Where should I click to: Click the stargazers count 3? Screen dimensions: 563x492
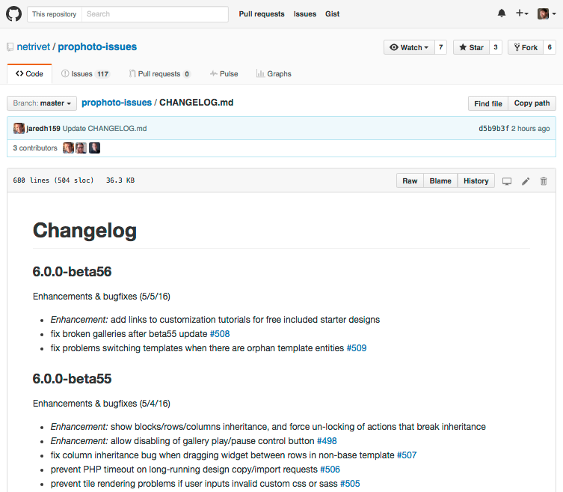pos(496,47)
